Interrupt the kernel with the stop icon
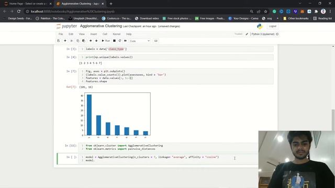 (114, 41)
